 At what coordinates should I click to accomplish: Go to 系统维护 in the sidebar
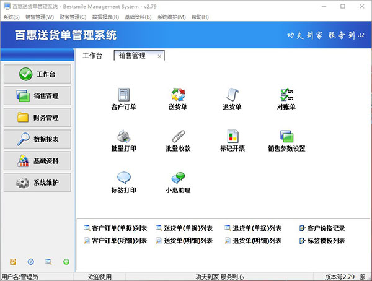[x=37, y=183]
